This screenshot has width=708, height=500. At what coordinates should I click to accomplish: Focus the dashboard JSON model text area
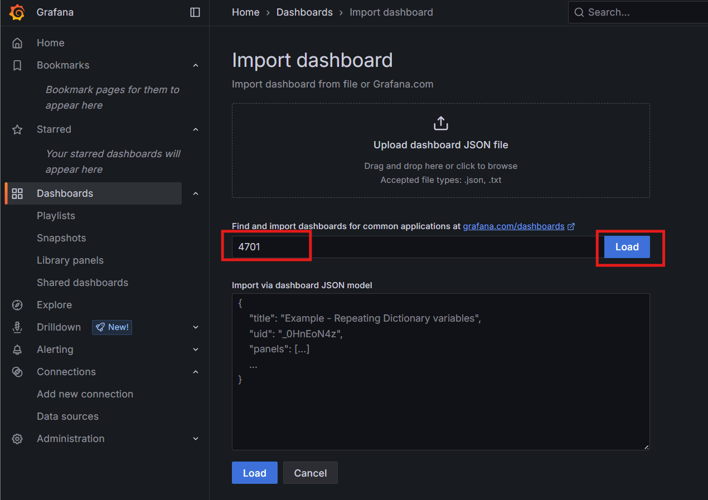[x=441, y=372]
